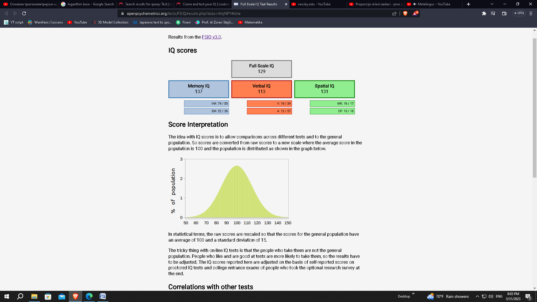The width and height of the screenshot is (537, 302).
Task: Reload the current page
Action: 25,13
